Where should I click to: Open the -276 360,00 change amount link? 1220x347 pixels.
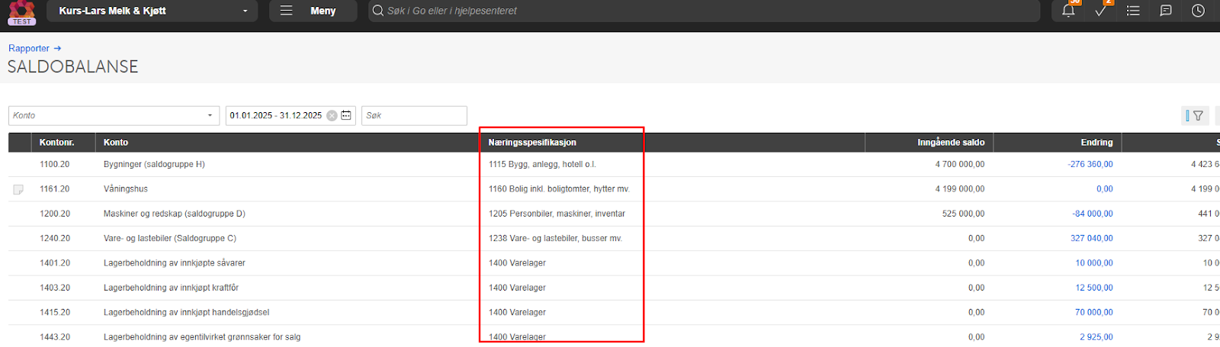point(1090,164)
